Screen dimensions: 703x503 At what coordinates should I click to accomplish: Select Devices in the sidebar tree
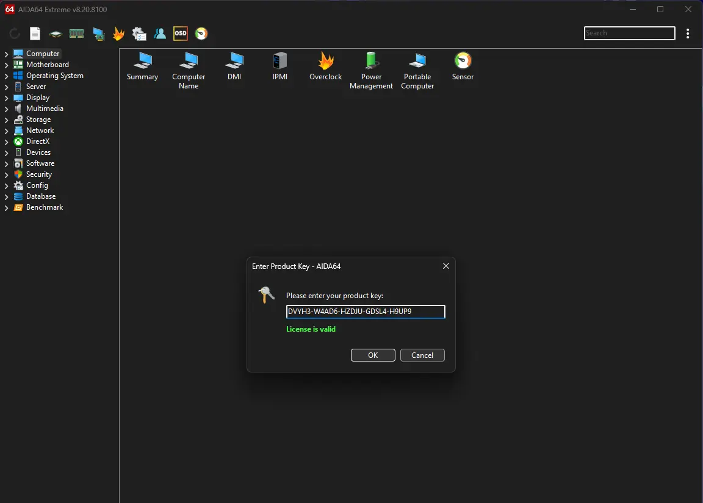pyautogui.click(x=38, y=152)
